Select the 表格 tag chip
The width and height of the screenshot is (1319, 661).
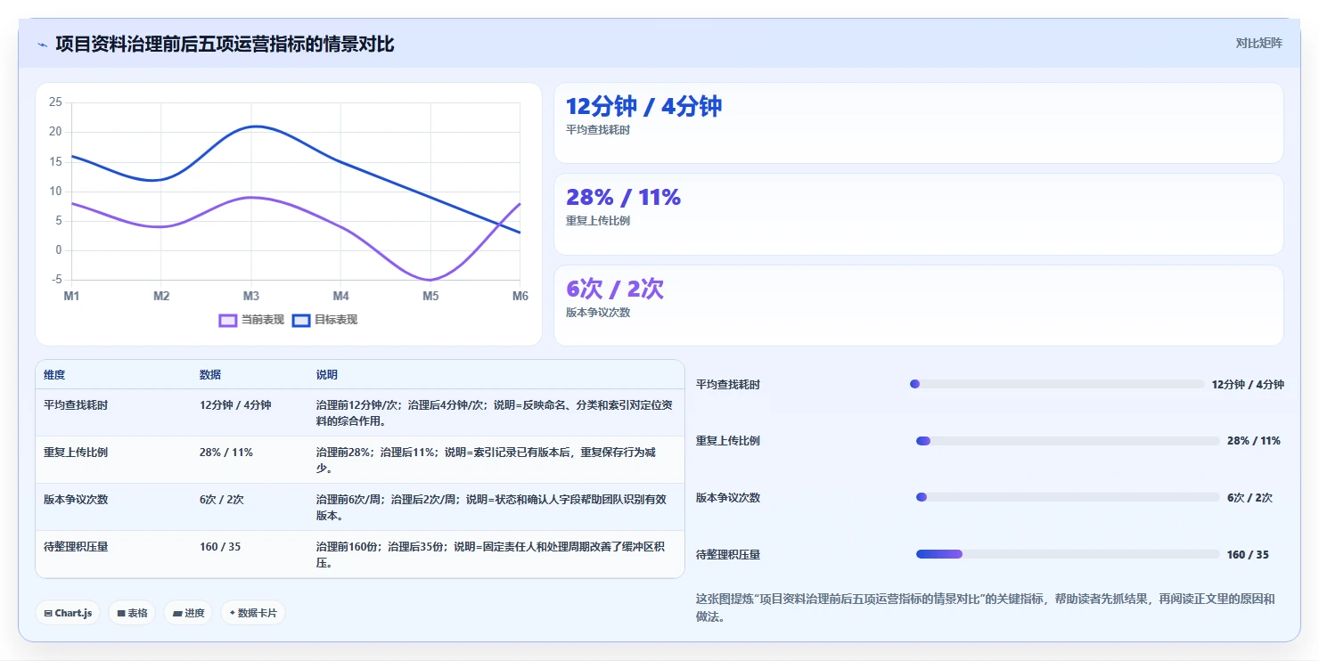132,613
